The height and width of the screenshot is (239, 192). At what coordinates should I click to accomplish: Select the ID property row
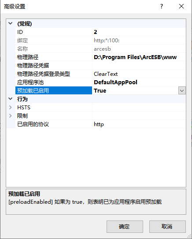point(100,32)
